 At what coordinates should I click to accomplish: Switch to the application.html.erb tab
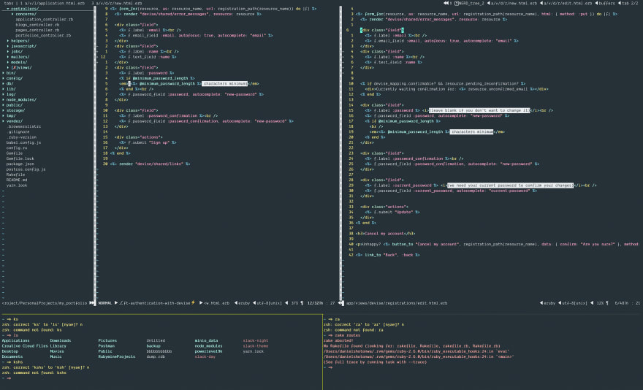(x=53, y=3)
